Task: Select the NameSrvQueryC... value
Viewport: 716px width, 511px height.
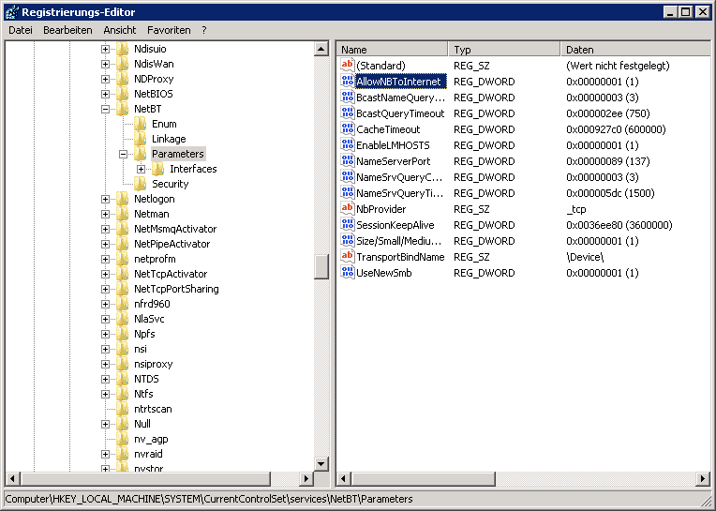Action: coord(399,177)
